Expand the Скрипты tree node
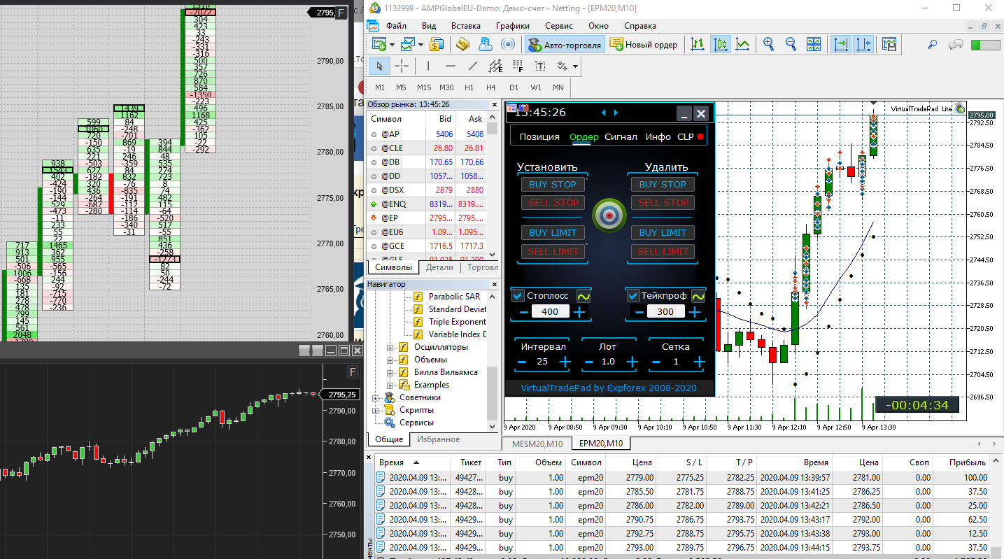 376,410
